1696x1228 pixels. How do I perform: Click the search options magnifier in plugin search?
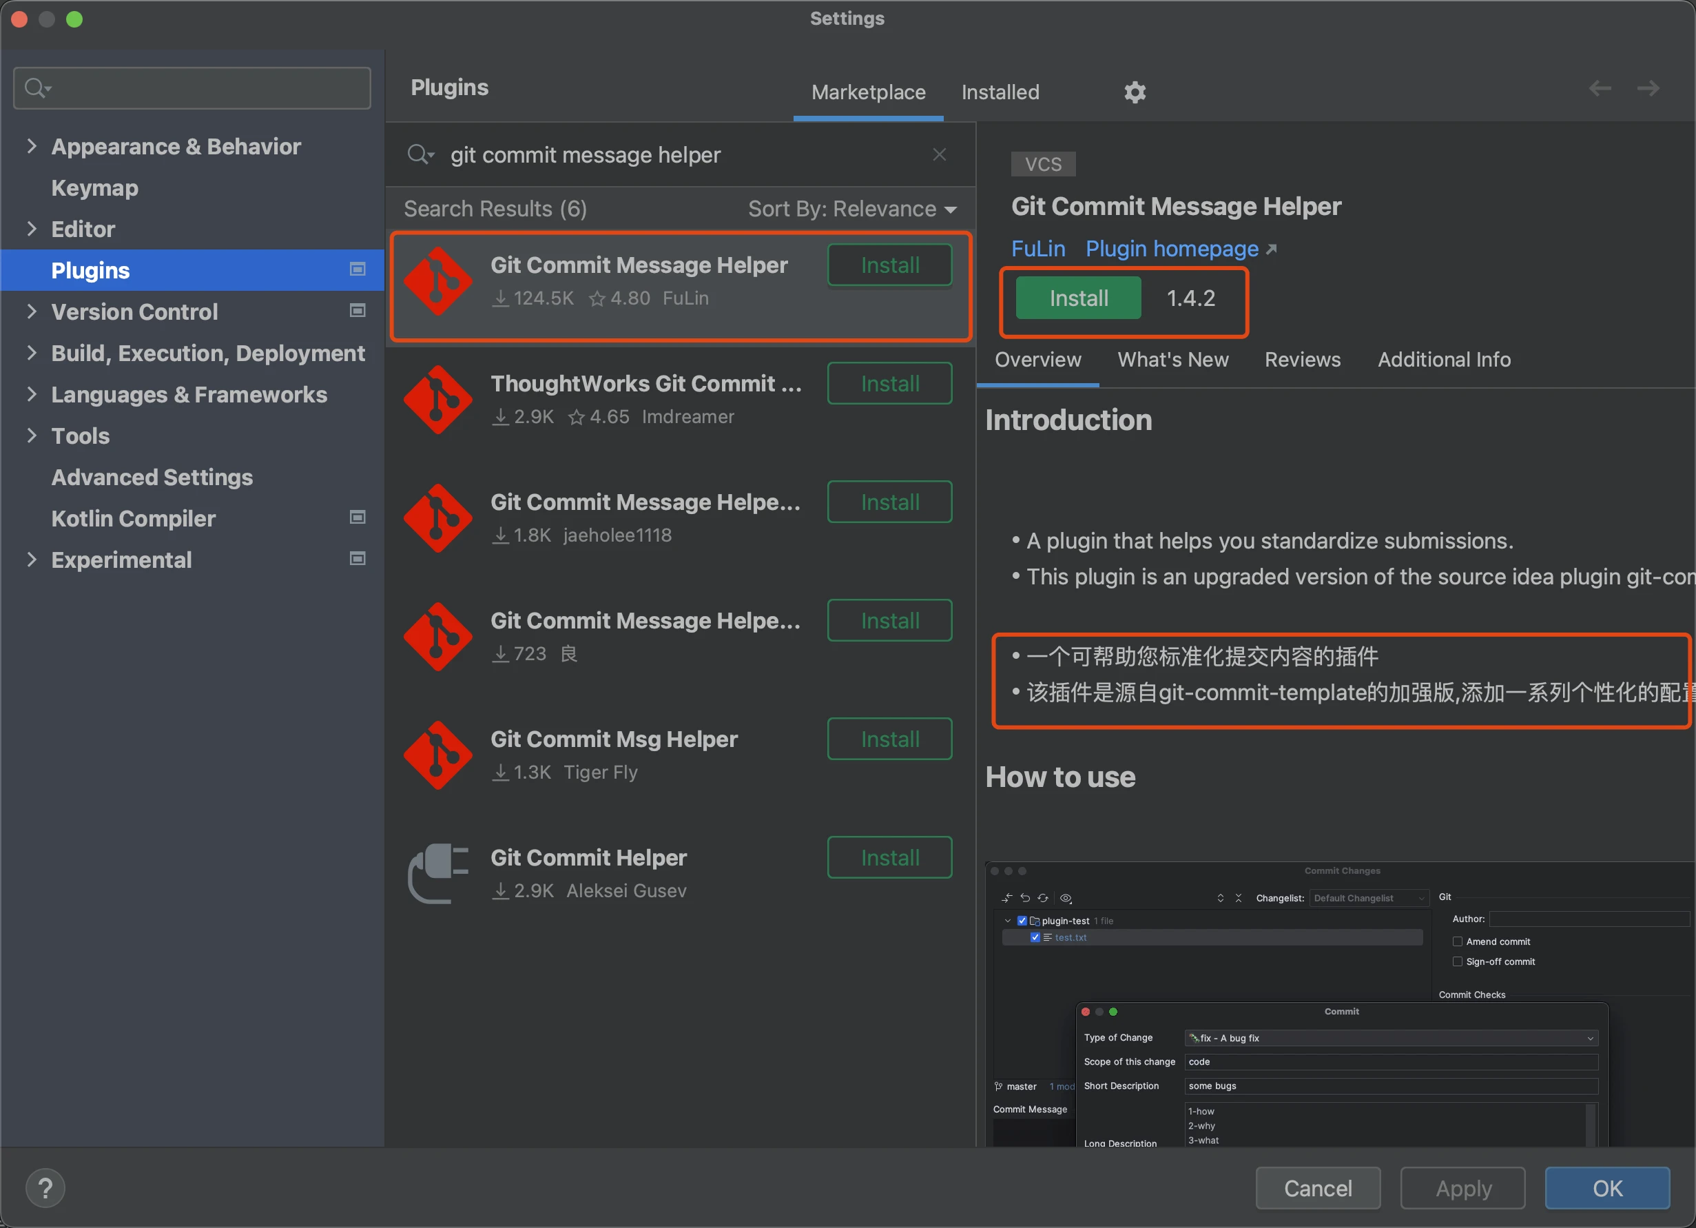[420, 155]
